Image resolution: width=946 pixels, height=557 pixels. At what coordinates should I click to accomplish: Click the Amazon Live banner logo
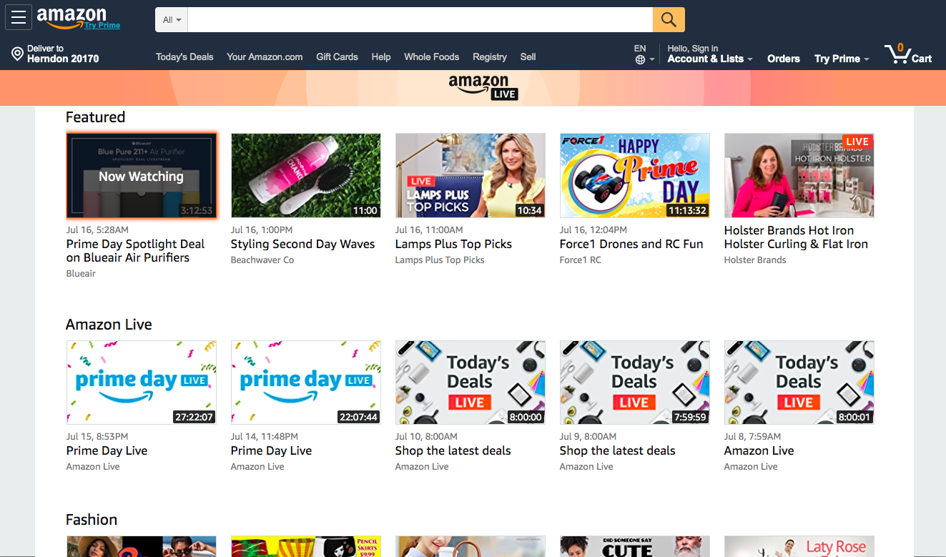click(483, 87)
